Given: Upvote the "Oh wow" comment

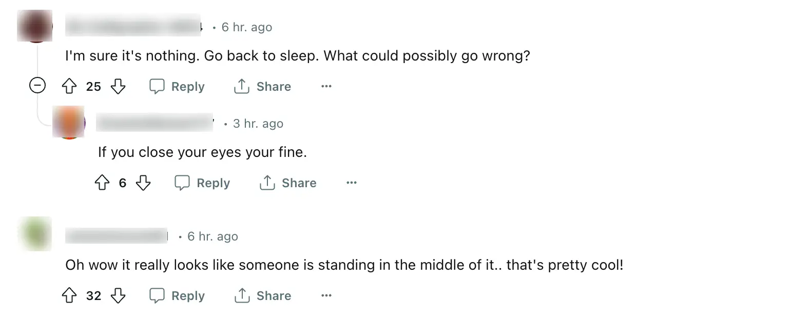Looking at the screenshot, I should [69, 295].
